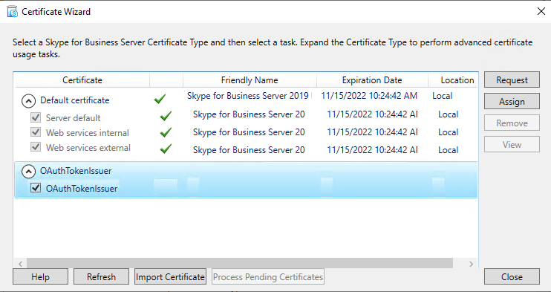The height and width of the screenshot is (292, 551).
Task: Click Server default row friendly name text
Action: click(249, 114)
